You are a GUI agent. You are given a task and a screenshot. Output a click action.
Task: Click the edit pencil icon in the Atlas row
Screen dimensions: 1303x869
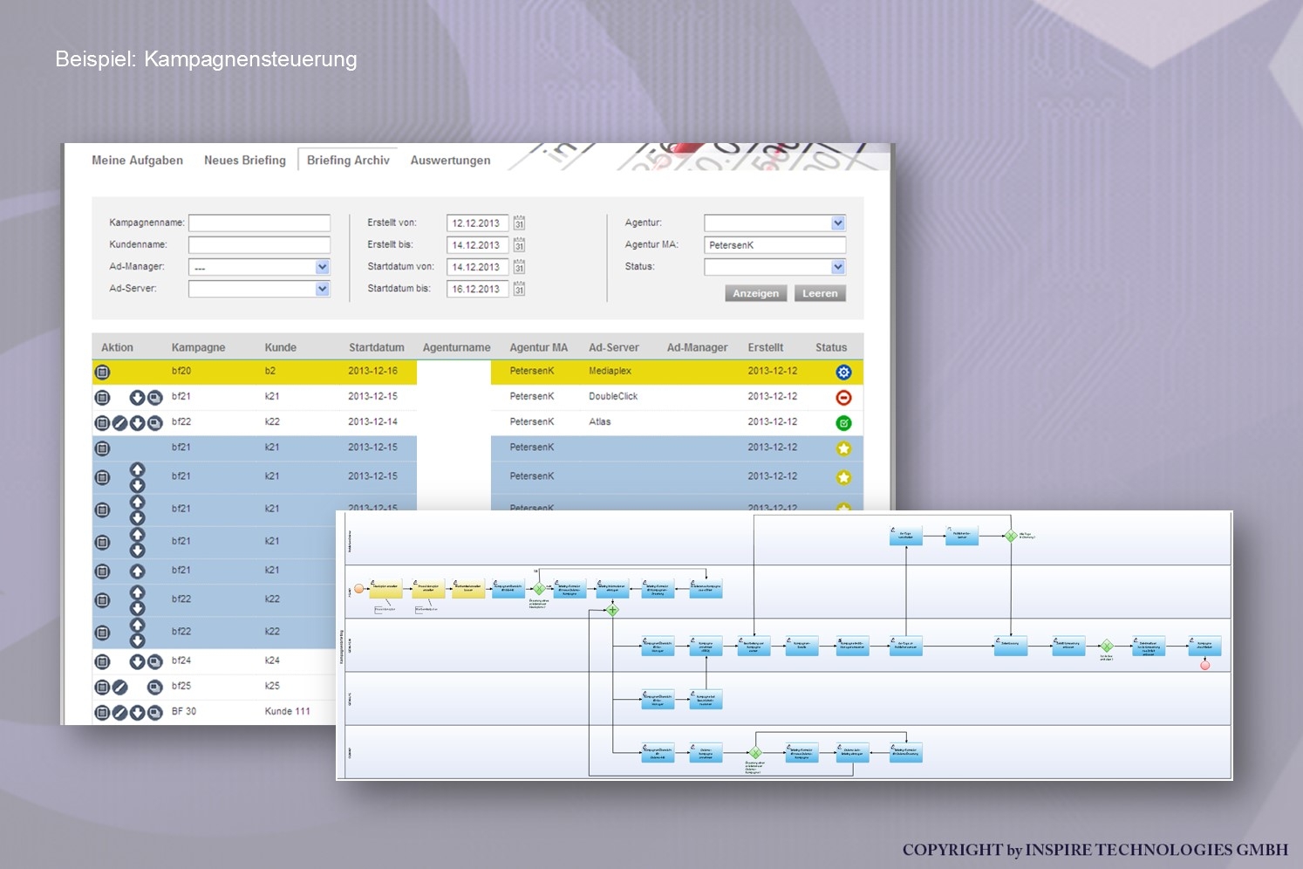point(119,423)
